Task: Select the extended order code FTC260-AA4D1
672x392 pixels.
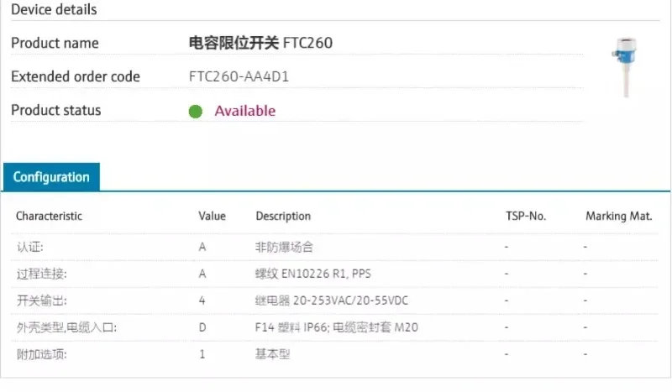Action: 240,76
